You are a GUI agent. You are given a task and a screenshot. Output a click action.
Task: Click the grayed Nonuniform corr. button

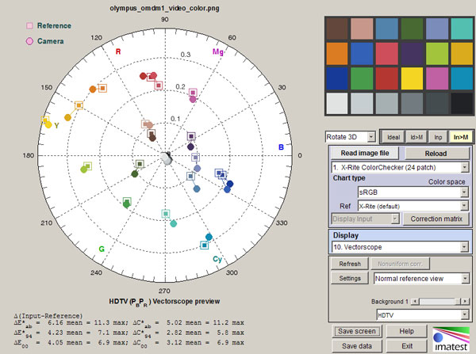pyautogui.click(x=400, y=264)
